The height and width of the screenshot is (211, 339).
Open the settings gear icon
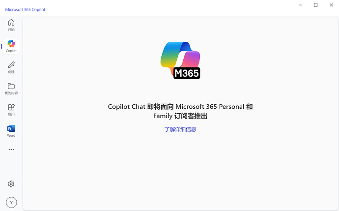[x=11, y=184]
